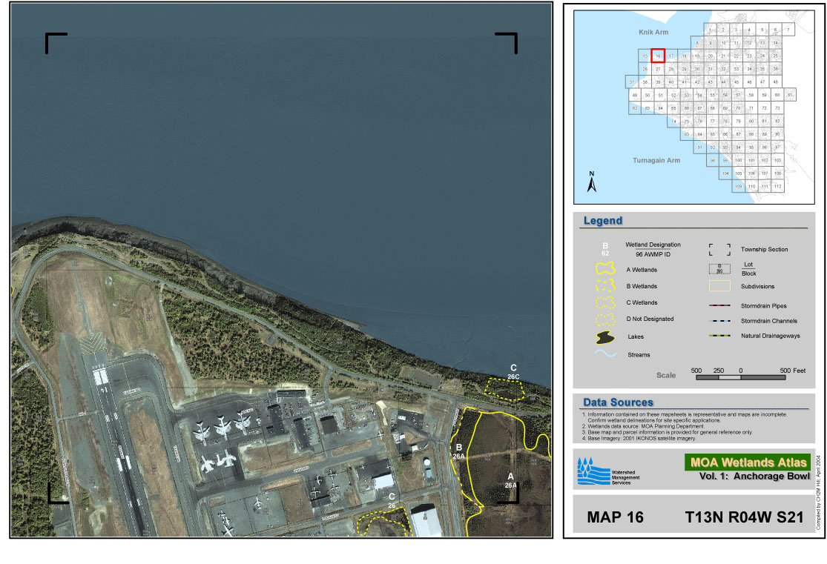Screen dimensions: 827x564
Task: Click the A Wetlands legend symbol
Action: pos(606,270)
